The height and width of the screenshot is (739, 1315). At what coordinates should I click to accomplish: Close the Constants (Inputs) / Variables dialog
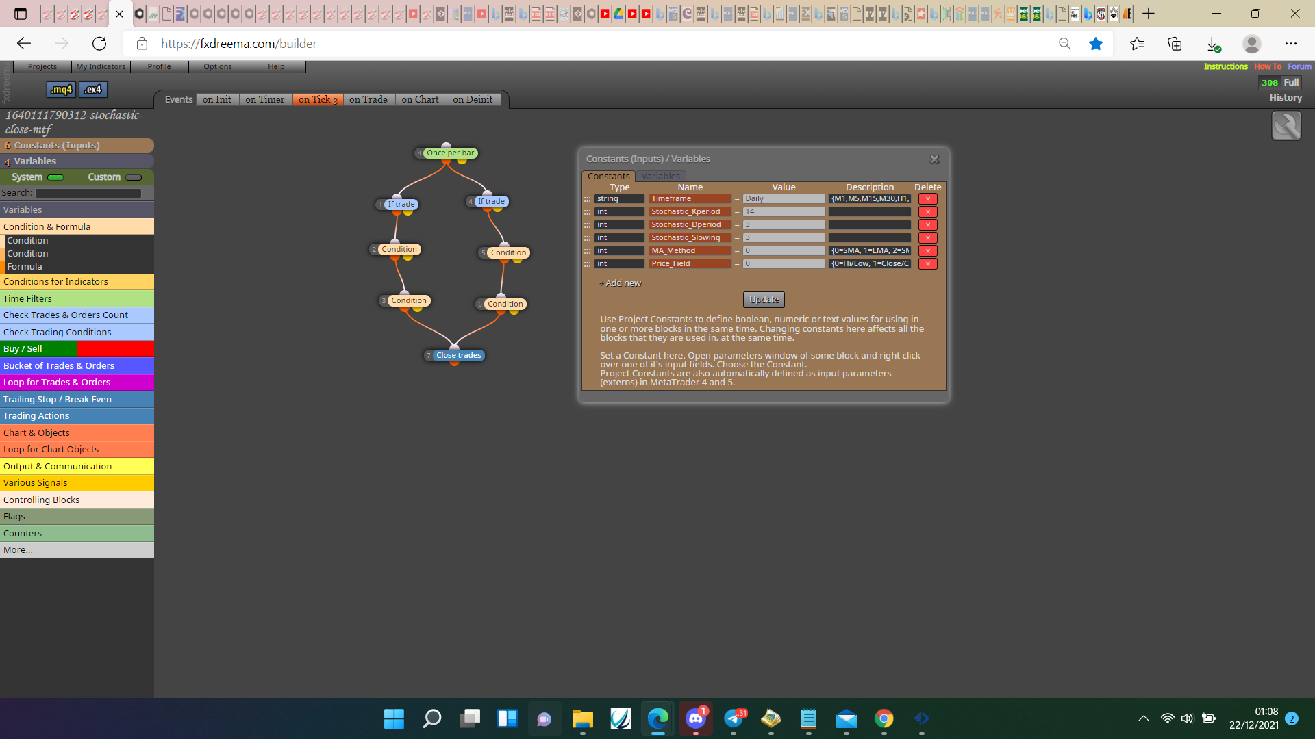[934, 159]
